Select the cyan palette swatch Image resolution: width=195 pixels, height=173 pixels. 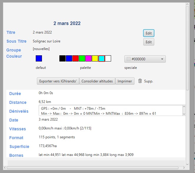coord(101,58)
